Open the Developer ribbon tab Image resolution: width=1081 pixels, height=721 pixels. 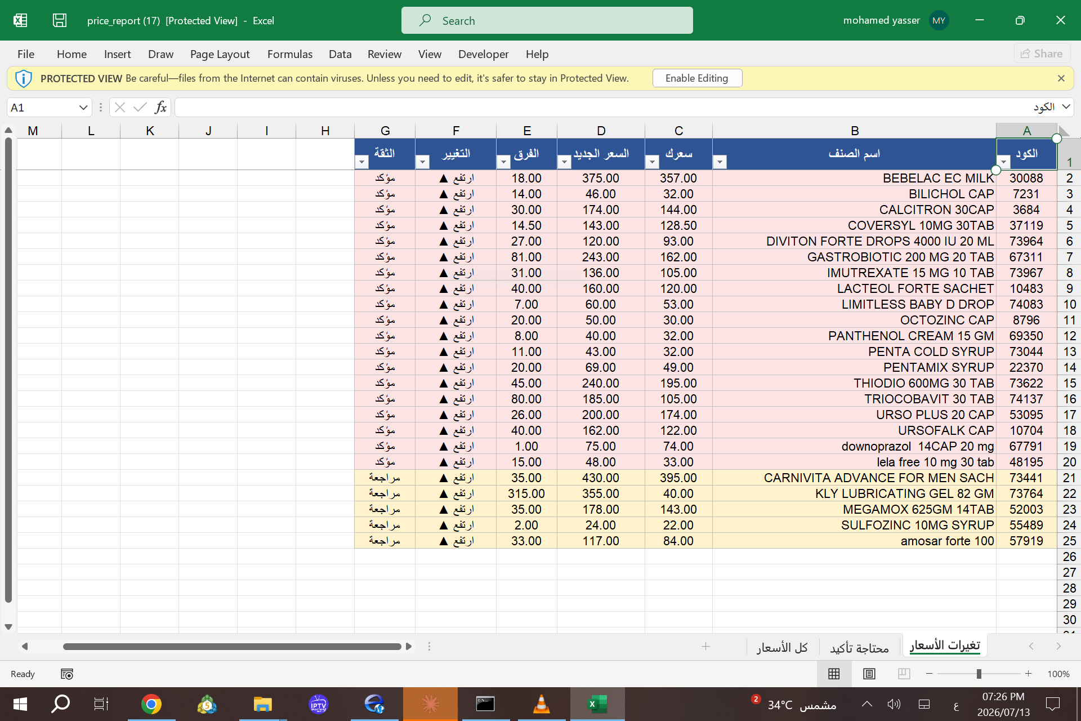[x=483, y=54]
